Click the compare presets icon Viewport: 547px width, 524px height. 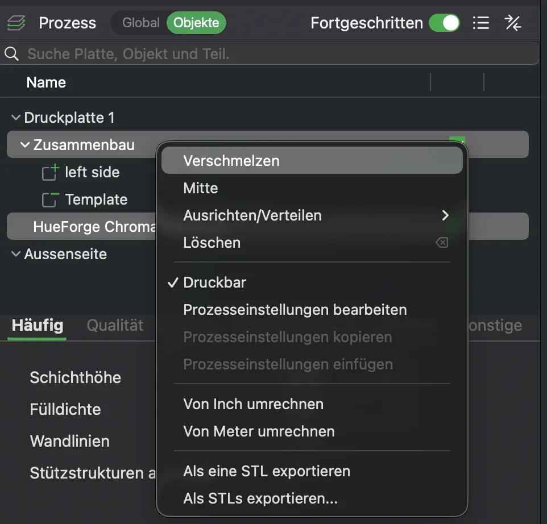tap(513, 23)
